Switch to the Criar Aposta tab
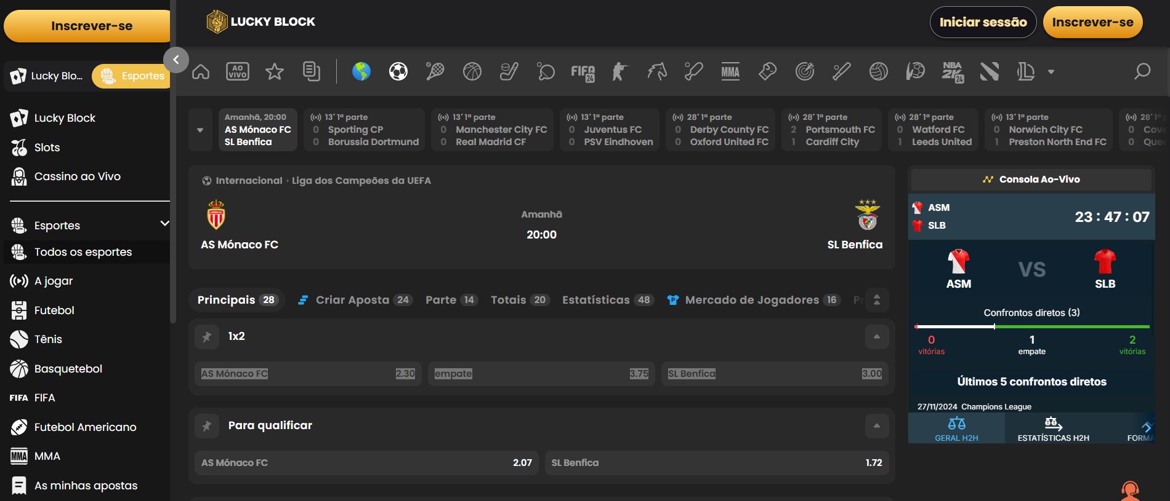The width and height of the screenshot is (1170, 501). click(355, 300)
